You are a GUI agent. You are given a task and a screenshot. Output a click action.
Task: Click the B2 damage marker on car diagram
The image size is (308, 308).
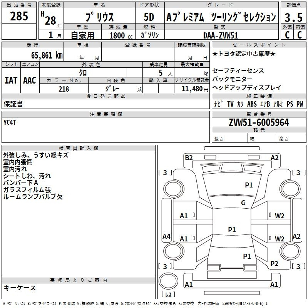coord(188,157)
